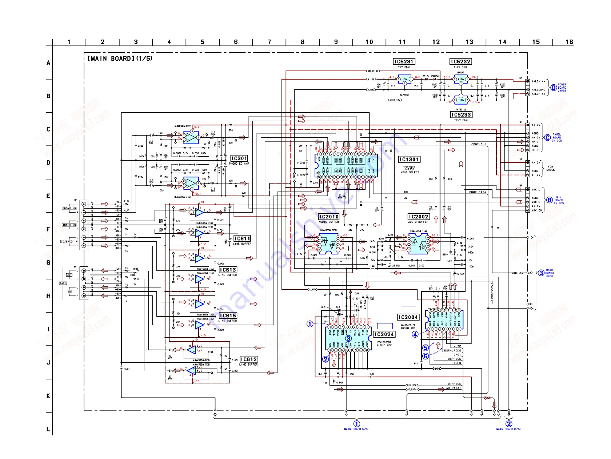Select the IC2024 label

click(384, 334)
